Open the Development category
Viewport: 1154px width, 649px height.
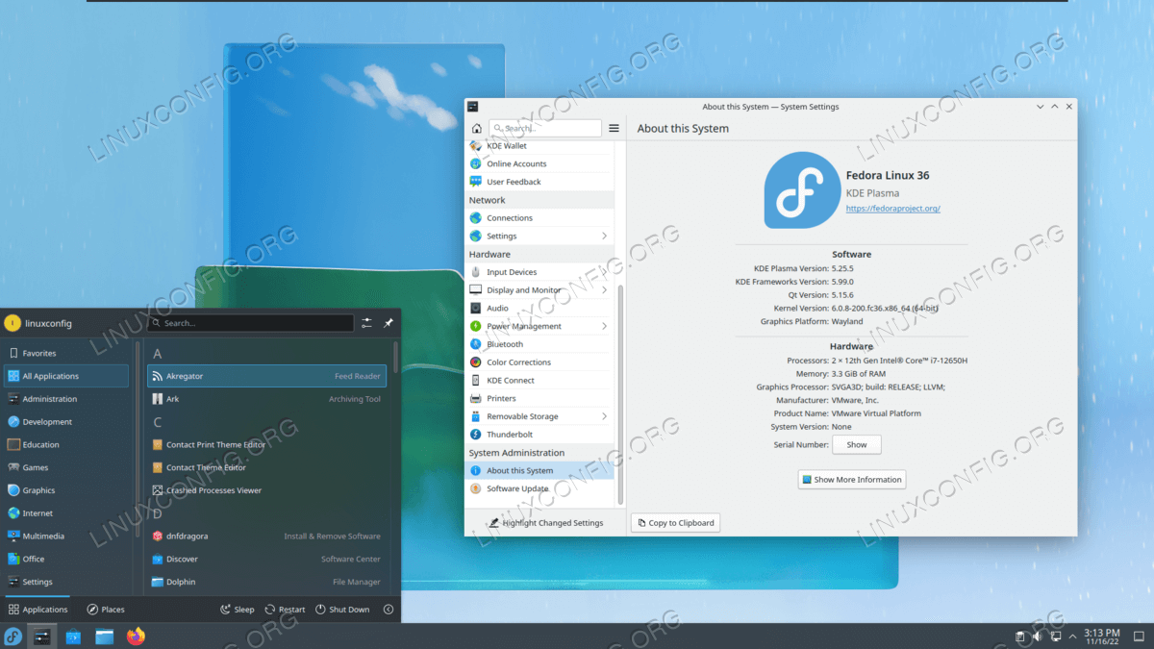tap(66, 421)
